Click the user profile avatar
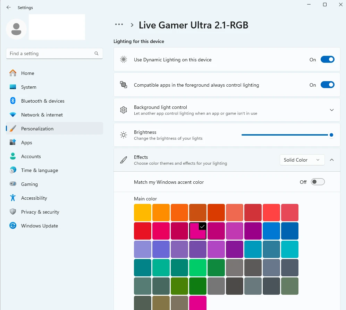This screenshot has height=310, width=346. [16, 29]
